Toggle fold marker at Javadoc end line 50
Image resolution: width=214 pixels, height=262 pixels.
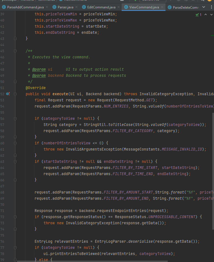click(15, 82)
